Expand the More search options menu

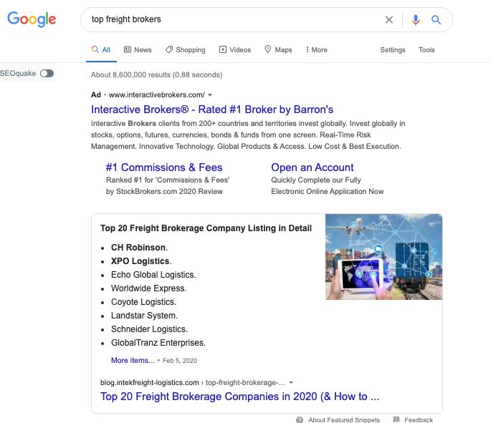316,49
